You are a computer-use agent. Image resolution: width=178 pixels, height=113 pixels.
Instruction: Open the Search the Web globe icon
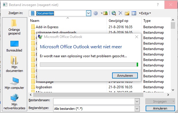(x=114, y=13)
